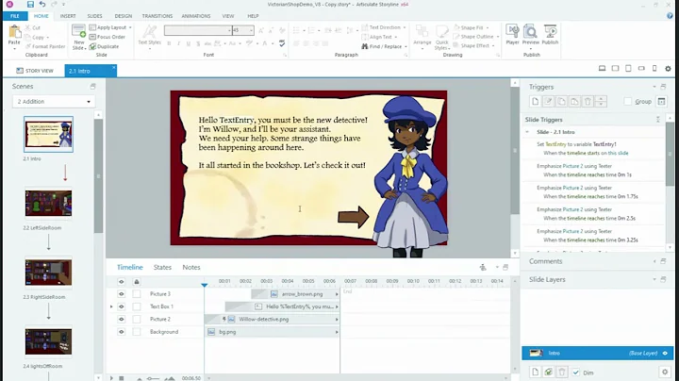Viewport: 679px width, 381px height.
Task: Open the font size dropdown
Action: (x=251, y=30)
